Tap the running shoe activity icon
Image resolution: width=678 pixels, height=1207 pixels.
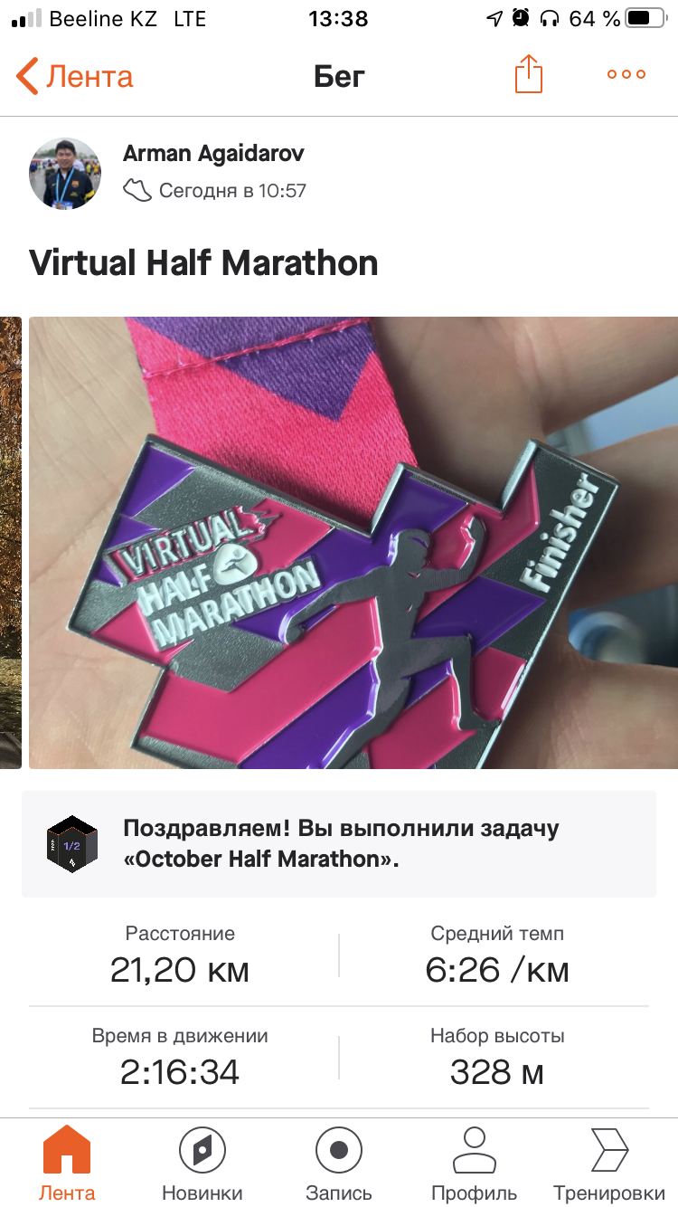[x=137, y=191]
